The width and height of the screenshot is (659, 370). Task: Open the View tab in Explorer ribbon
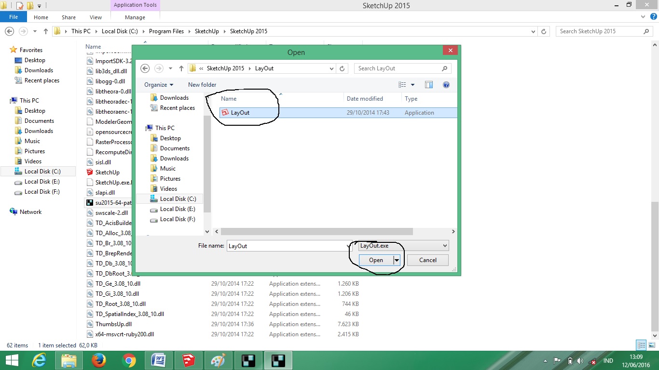click(x=96, y=17)
